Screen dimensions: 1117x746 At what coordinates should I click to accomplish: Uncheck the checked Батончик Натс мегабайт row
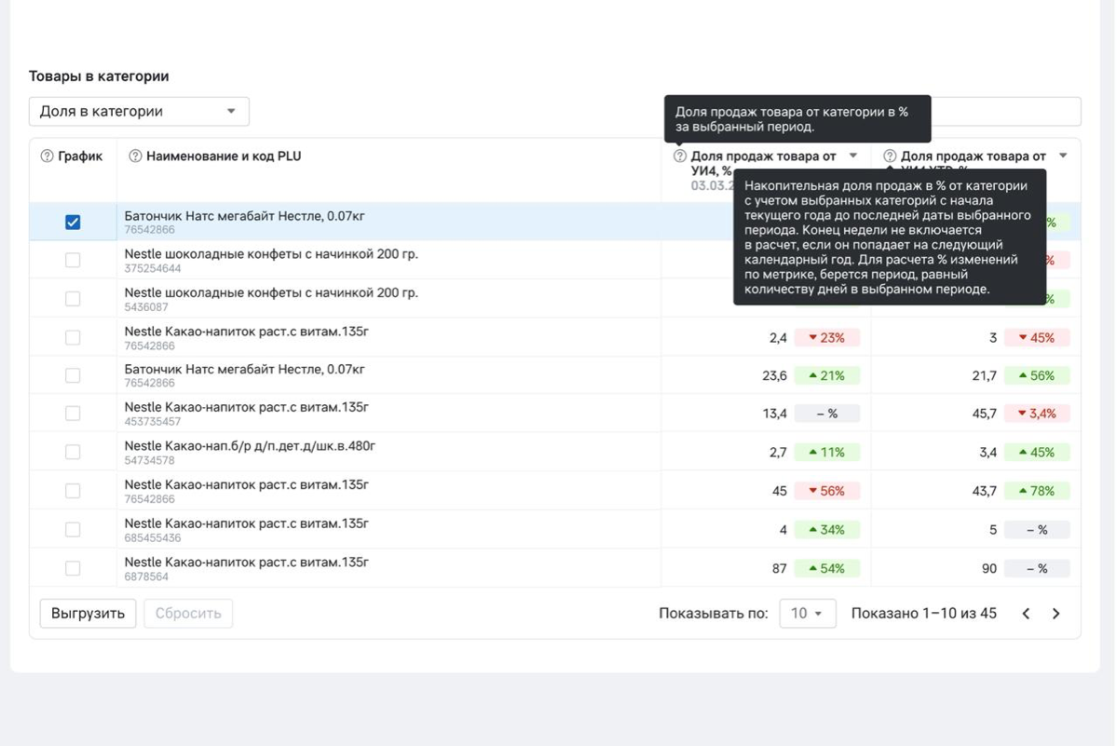click(73, 222)
